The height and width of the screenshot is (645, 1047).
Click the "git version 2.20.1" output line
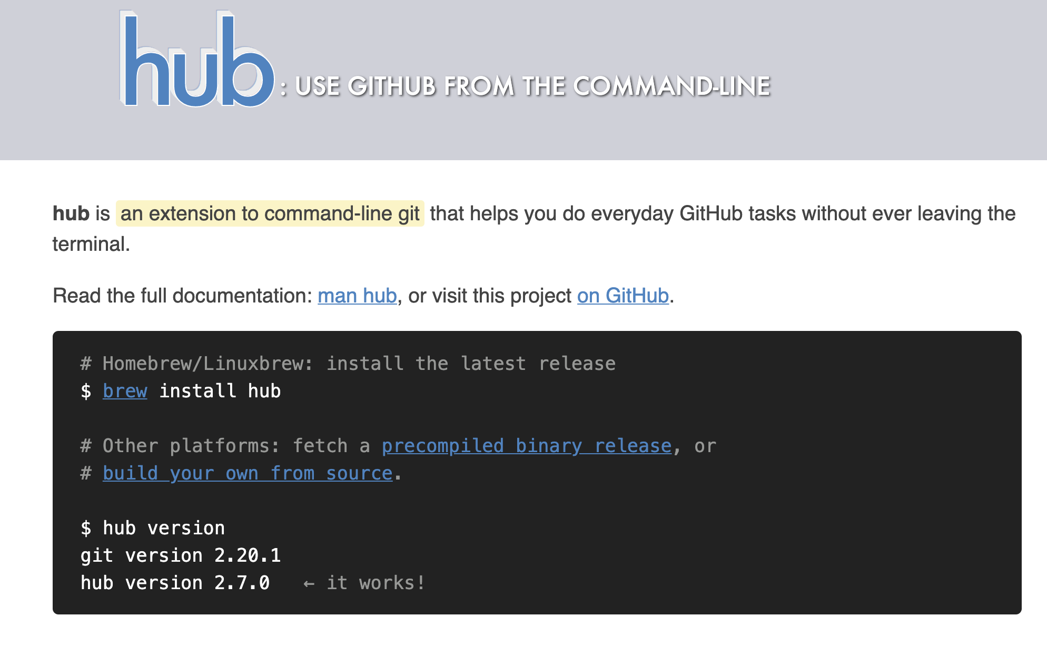tap(181, 555)
